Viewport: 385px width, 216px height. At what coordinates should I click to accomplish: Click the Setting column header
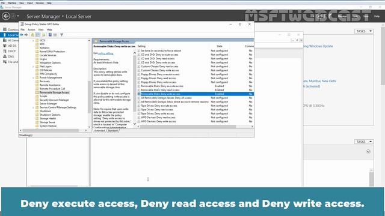(141, 46)
